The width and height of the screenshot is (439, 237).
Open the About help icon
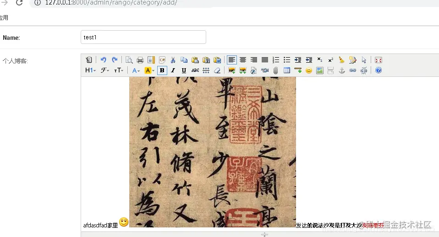pos(378,70)
